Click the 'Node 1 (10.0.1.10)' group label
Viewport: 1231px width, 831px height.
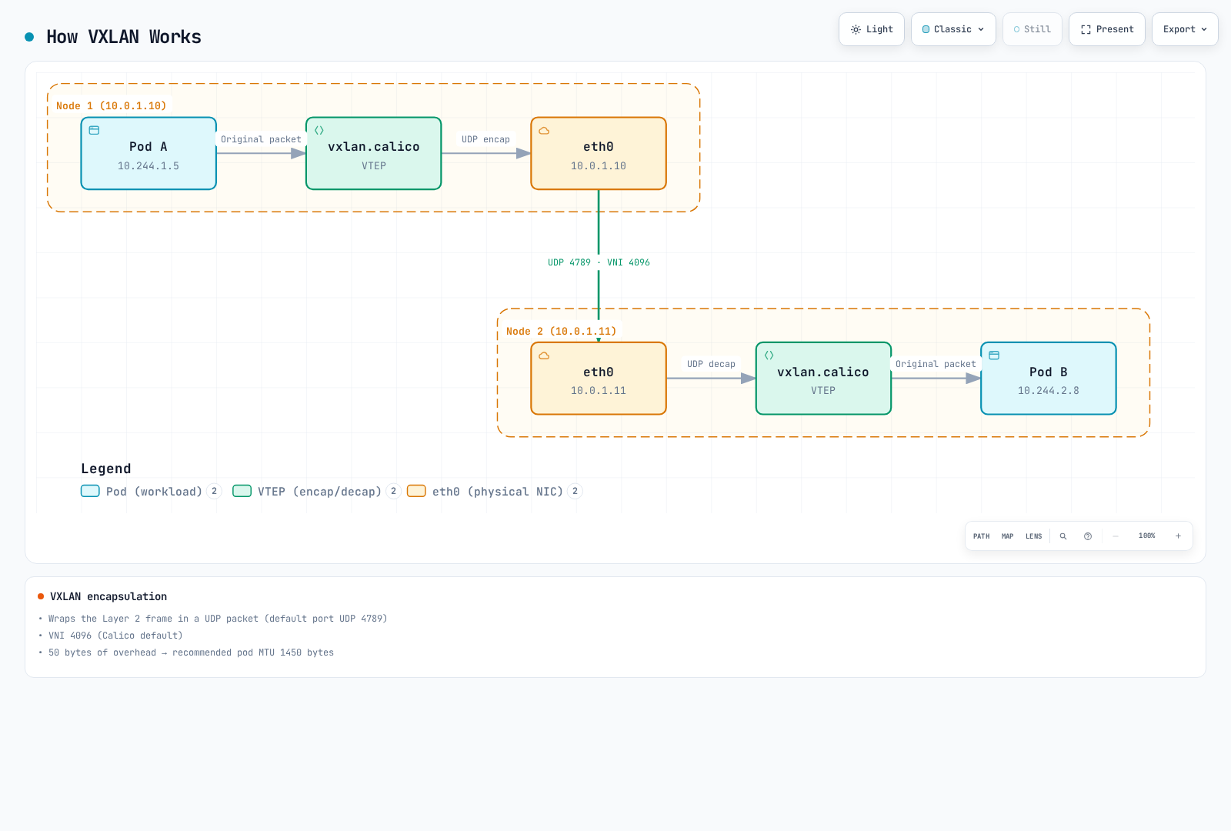point(111,106)
